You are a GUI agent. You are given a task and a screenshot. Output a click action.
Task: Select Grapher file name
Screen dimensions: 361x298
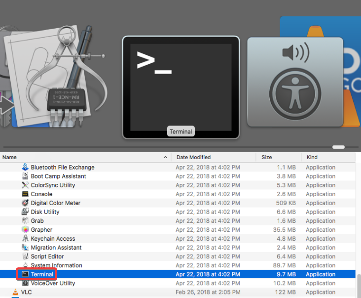click(41, 230)
